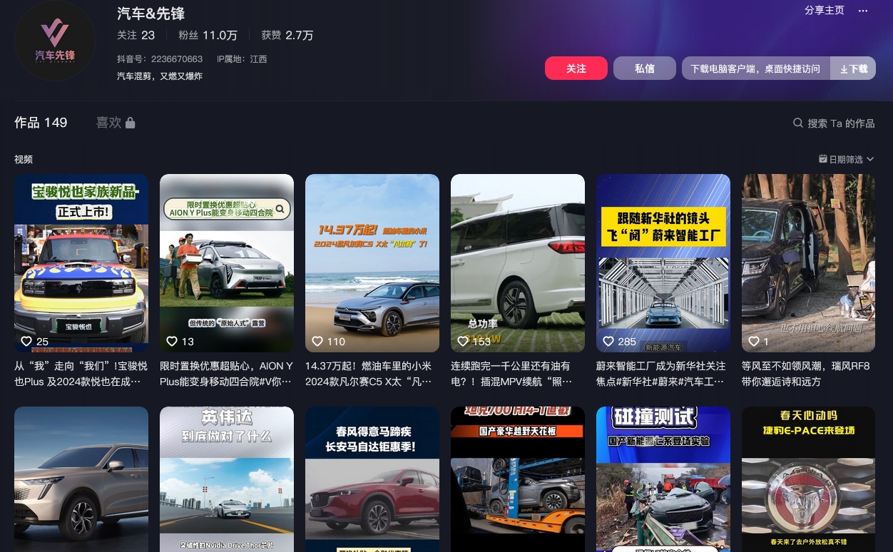Screen dimensions: 893x552
Task: Click the heart icon with 25 likes
Action: pyautogui.click(x=26, y=342)
